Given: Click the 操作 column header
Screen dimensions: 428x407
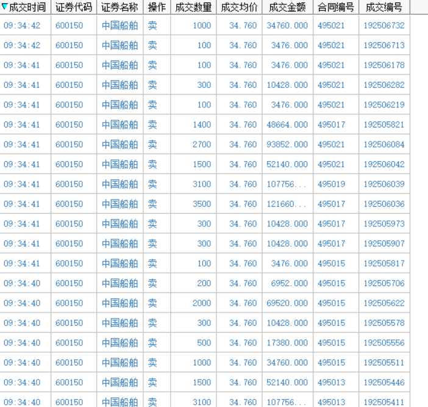Looking at the screenshot, I should (157, 7).
